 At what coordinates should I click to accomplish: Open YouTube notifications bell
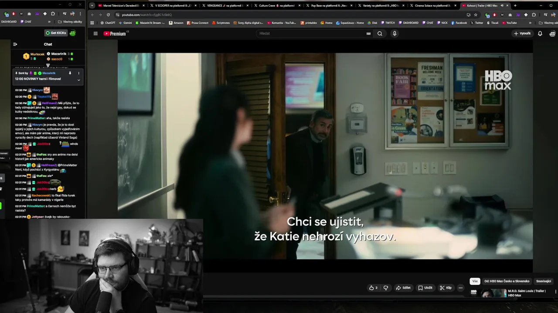(x=540, y=33)
